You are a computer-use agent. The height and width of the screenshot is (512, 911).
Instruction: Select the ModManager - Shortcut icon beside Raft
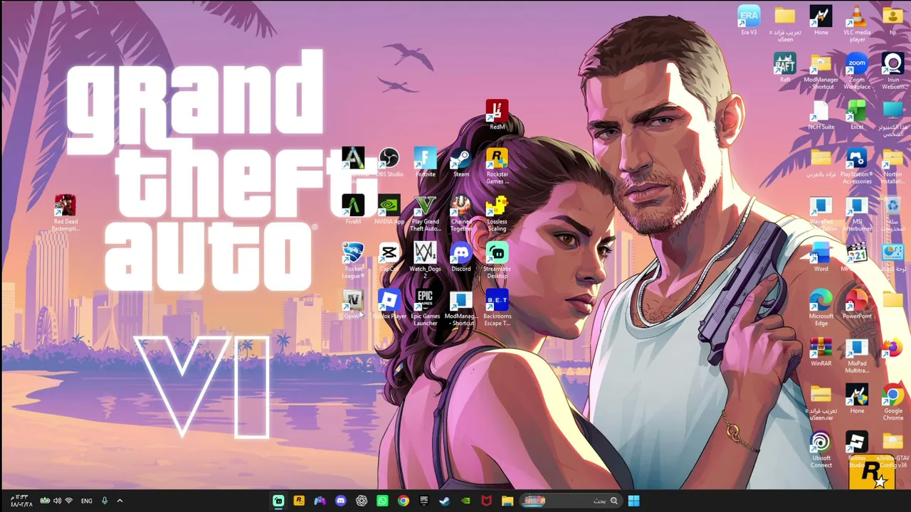[x=821, y=71]
